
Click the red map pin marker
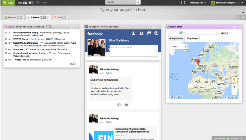(198, 62)
